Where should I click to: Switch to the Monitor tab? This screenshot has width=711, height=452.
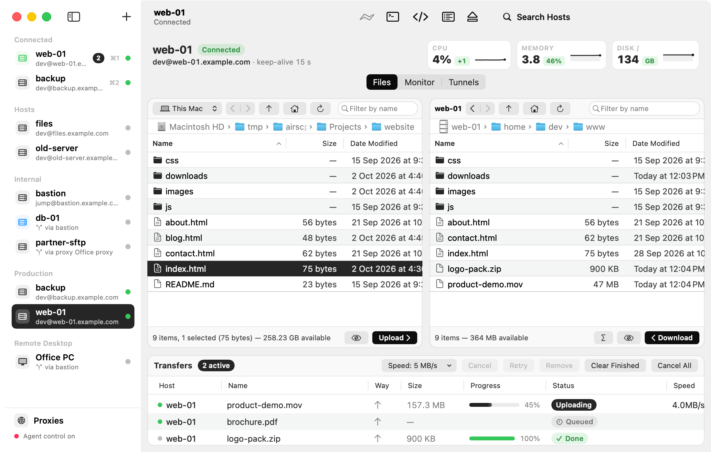419,82
